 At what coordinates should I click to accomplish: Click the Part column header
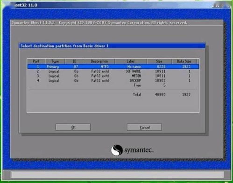[x=36, y=61]
